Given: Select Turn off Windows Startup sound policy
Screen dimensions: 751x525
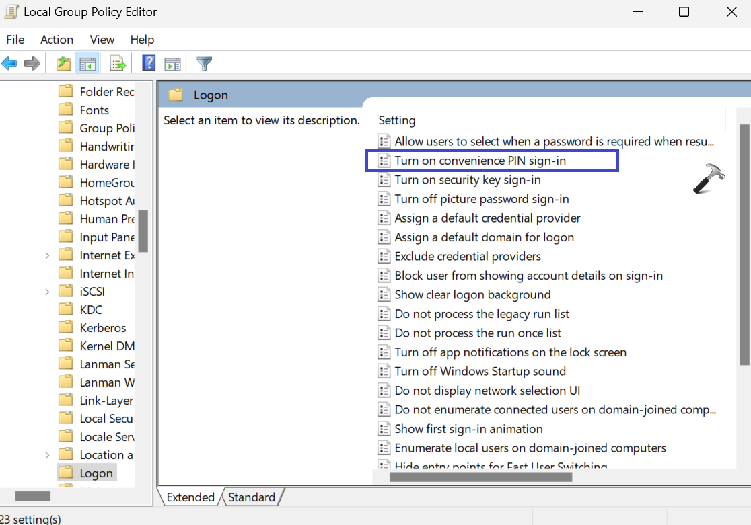Looking at the screenshot, I should tap(480, 371).
